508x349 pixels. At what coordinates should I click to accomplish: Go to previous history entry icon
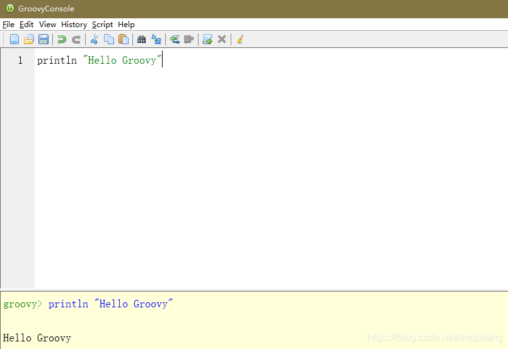click(x=175, y=39)
